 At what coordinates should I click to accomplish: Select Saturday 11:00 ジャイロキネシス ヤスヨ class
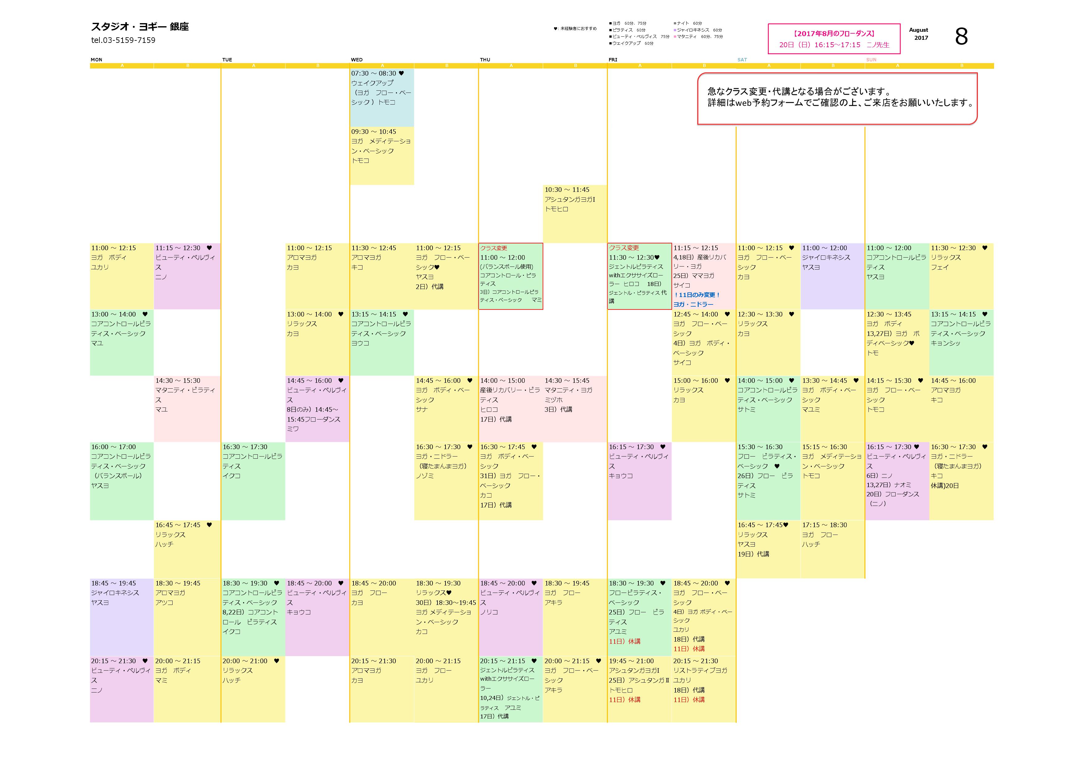pos(833,276)
